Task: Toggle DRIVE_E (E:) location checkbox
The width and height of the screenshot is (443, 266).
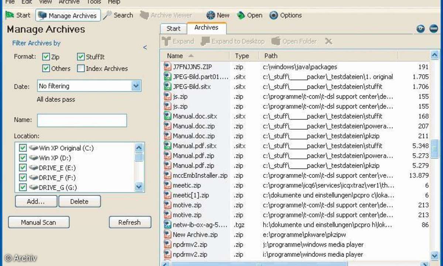Action: (23, 168)
